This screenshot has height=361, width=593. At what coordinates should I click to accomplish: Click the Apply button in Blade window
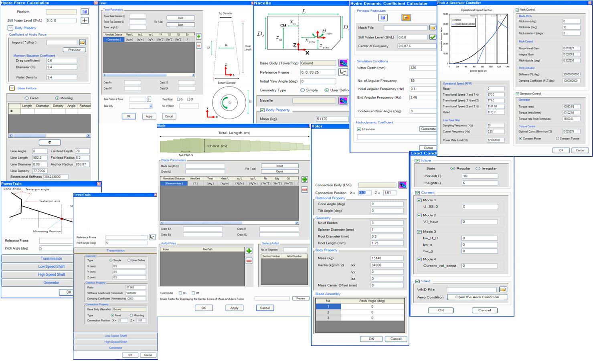pos(235,308)
